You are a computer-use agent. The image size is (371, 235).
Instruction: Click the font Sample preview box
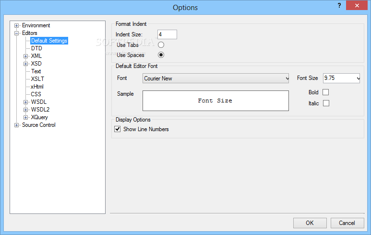(216, 101)
